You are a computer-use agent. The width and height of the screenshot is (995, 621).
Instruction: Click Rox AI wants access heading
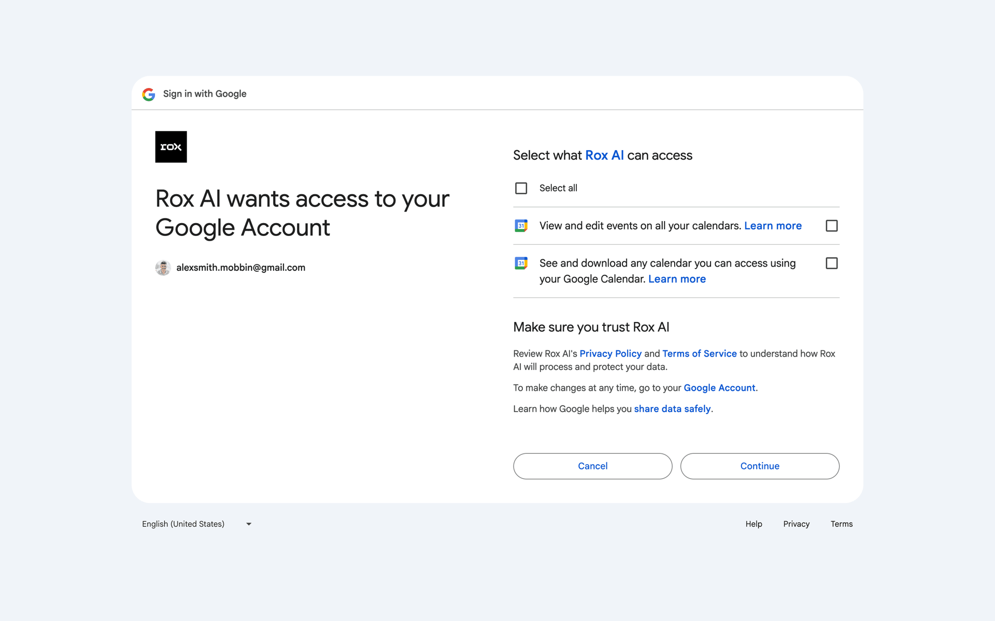302,213
